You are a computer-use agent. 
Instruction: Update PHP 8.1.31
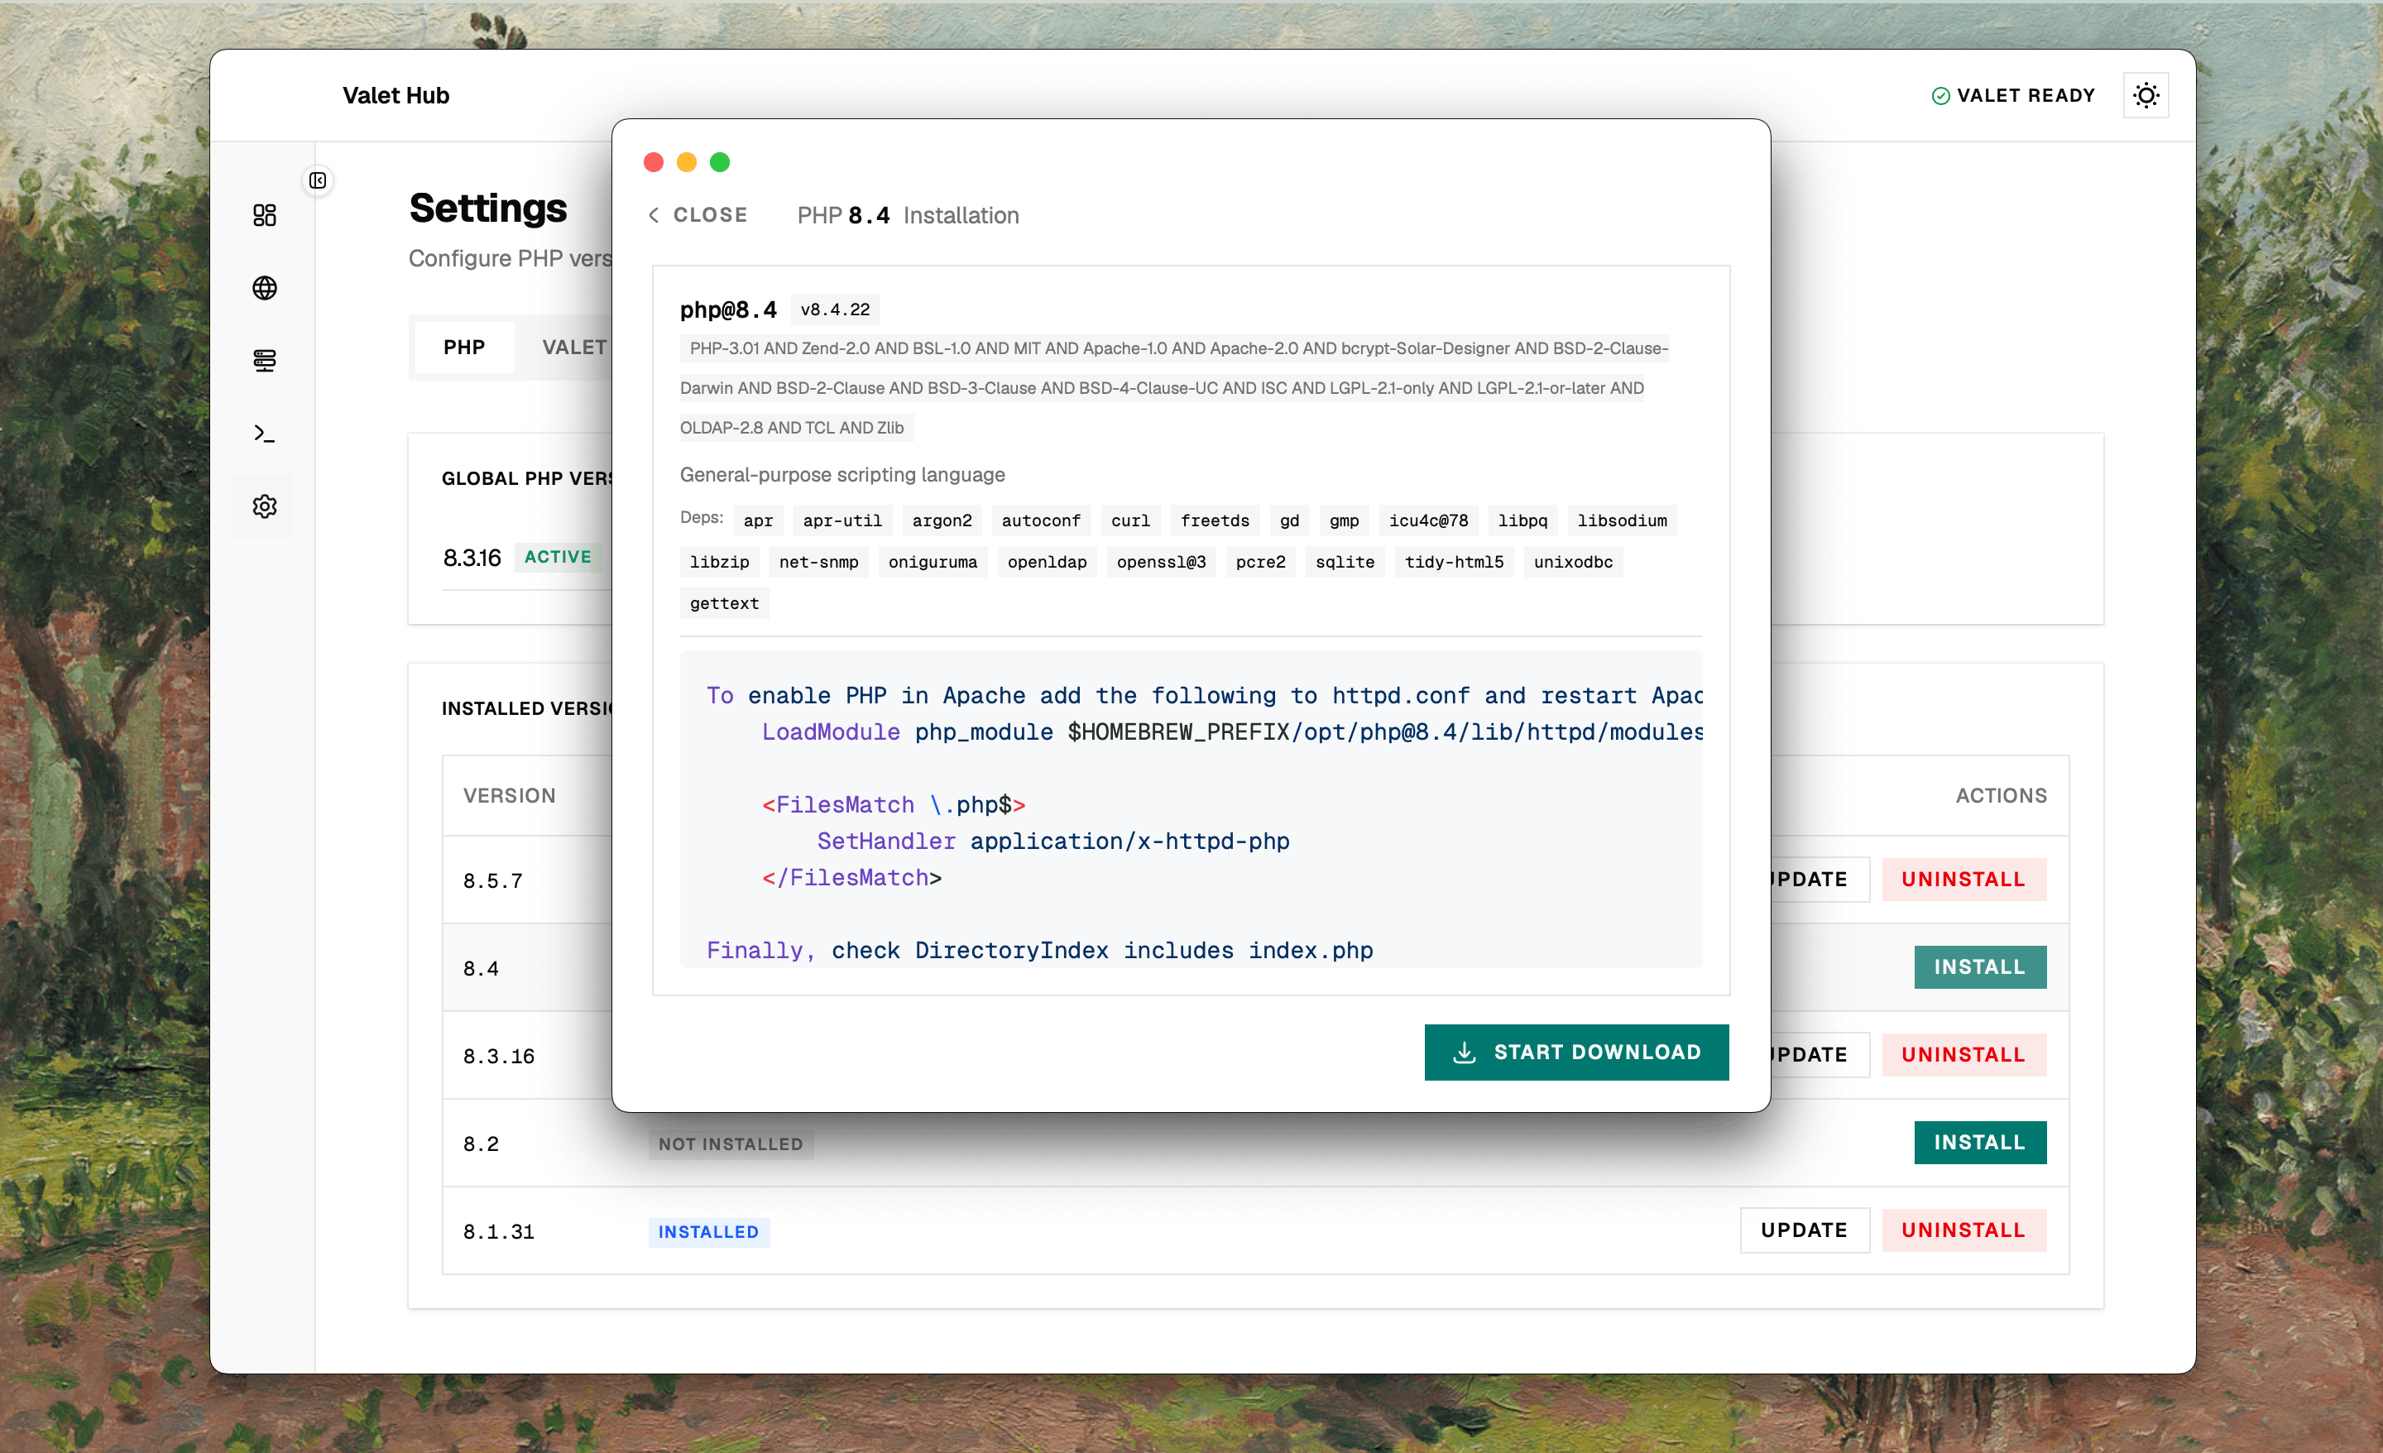pos(1804,1230)
